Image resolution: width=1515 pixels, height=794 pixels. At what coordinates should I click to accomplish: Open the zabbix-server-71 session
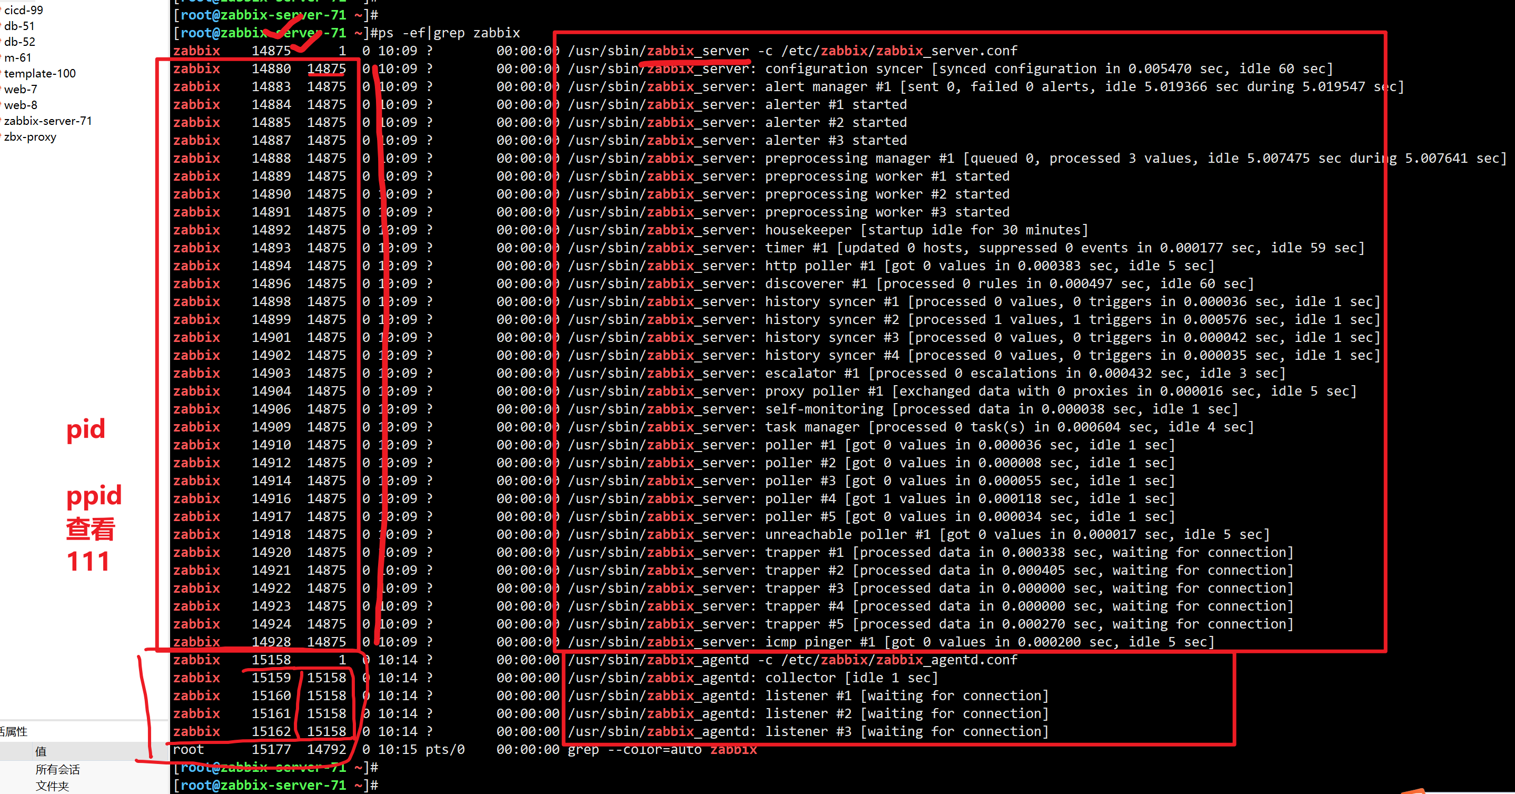pyautogui.click(x=47, y=121)
